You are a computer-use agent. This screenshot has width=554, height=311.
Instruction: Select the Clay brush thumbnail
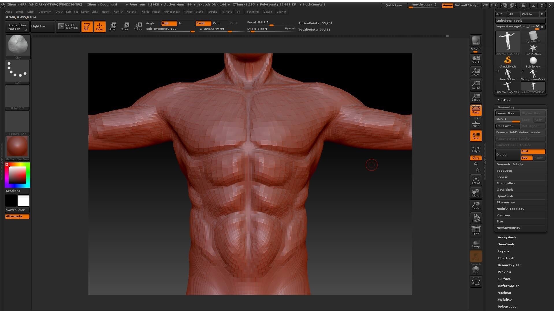18,45
